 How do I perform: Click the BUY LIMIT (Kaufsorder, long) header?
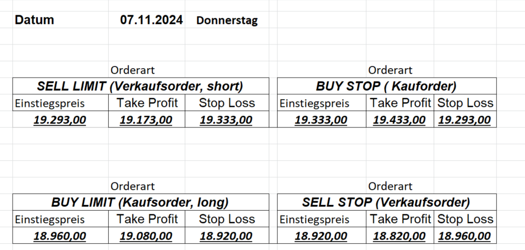point(140,202)
